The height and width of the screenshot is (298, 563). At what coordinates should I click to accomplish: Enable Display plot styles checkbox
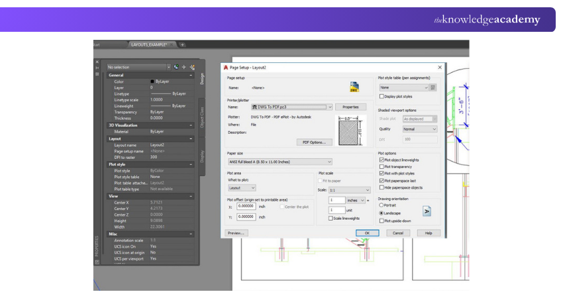(x=382, y=97)
